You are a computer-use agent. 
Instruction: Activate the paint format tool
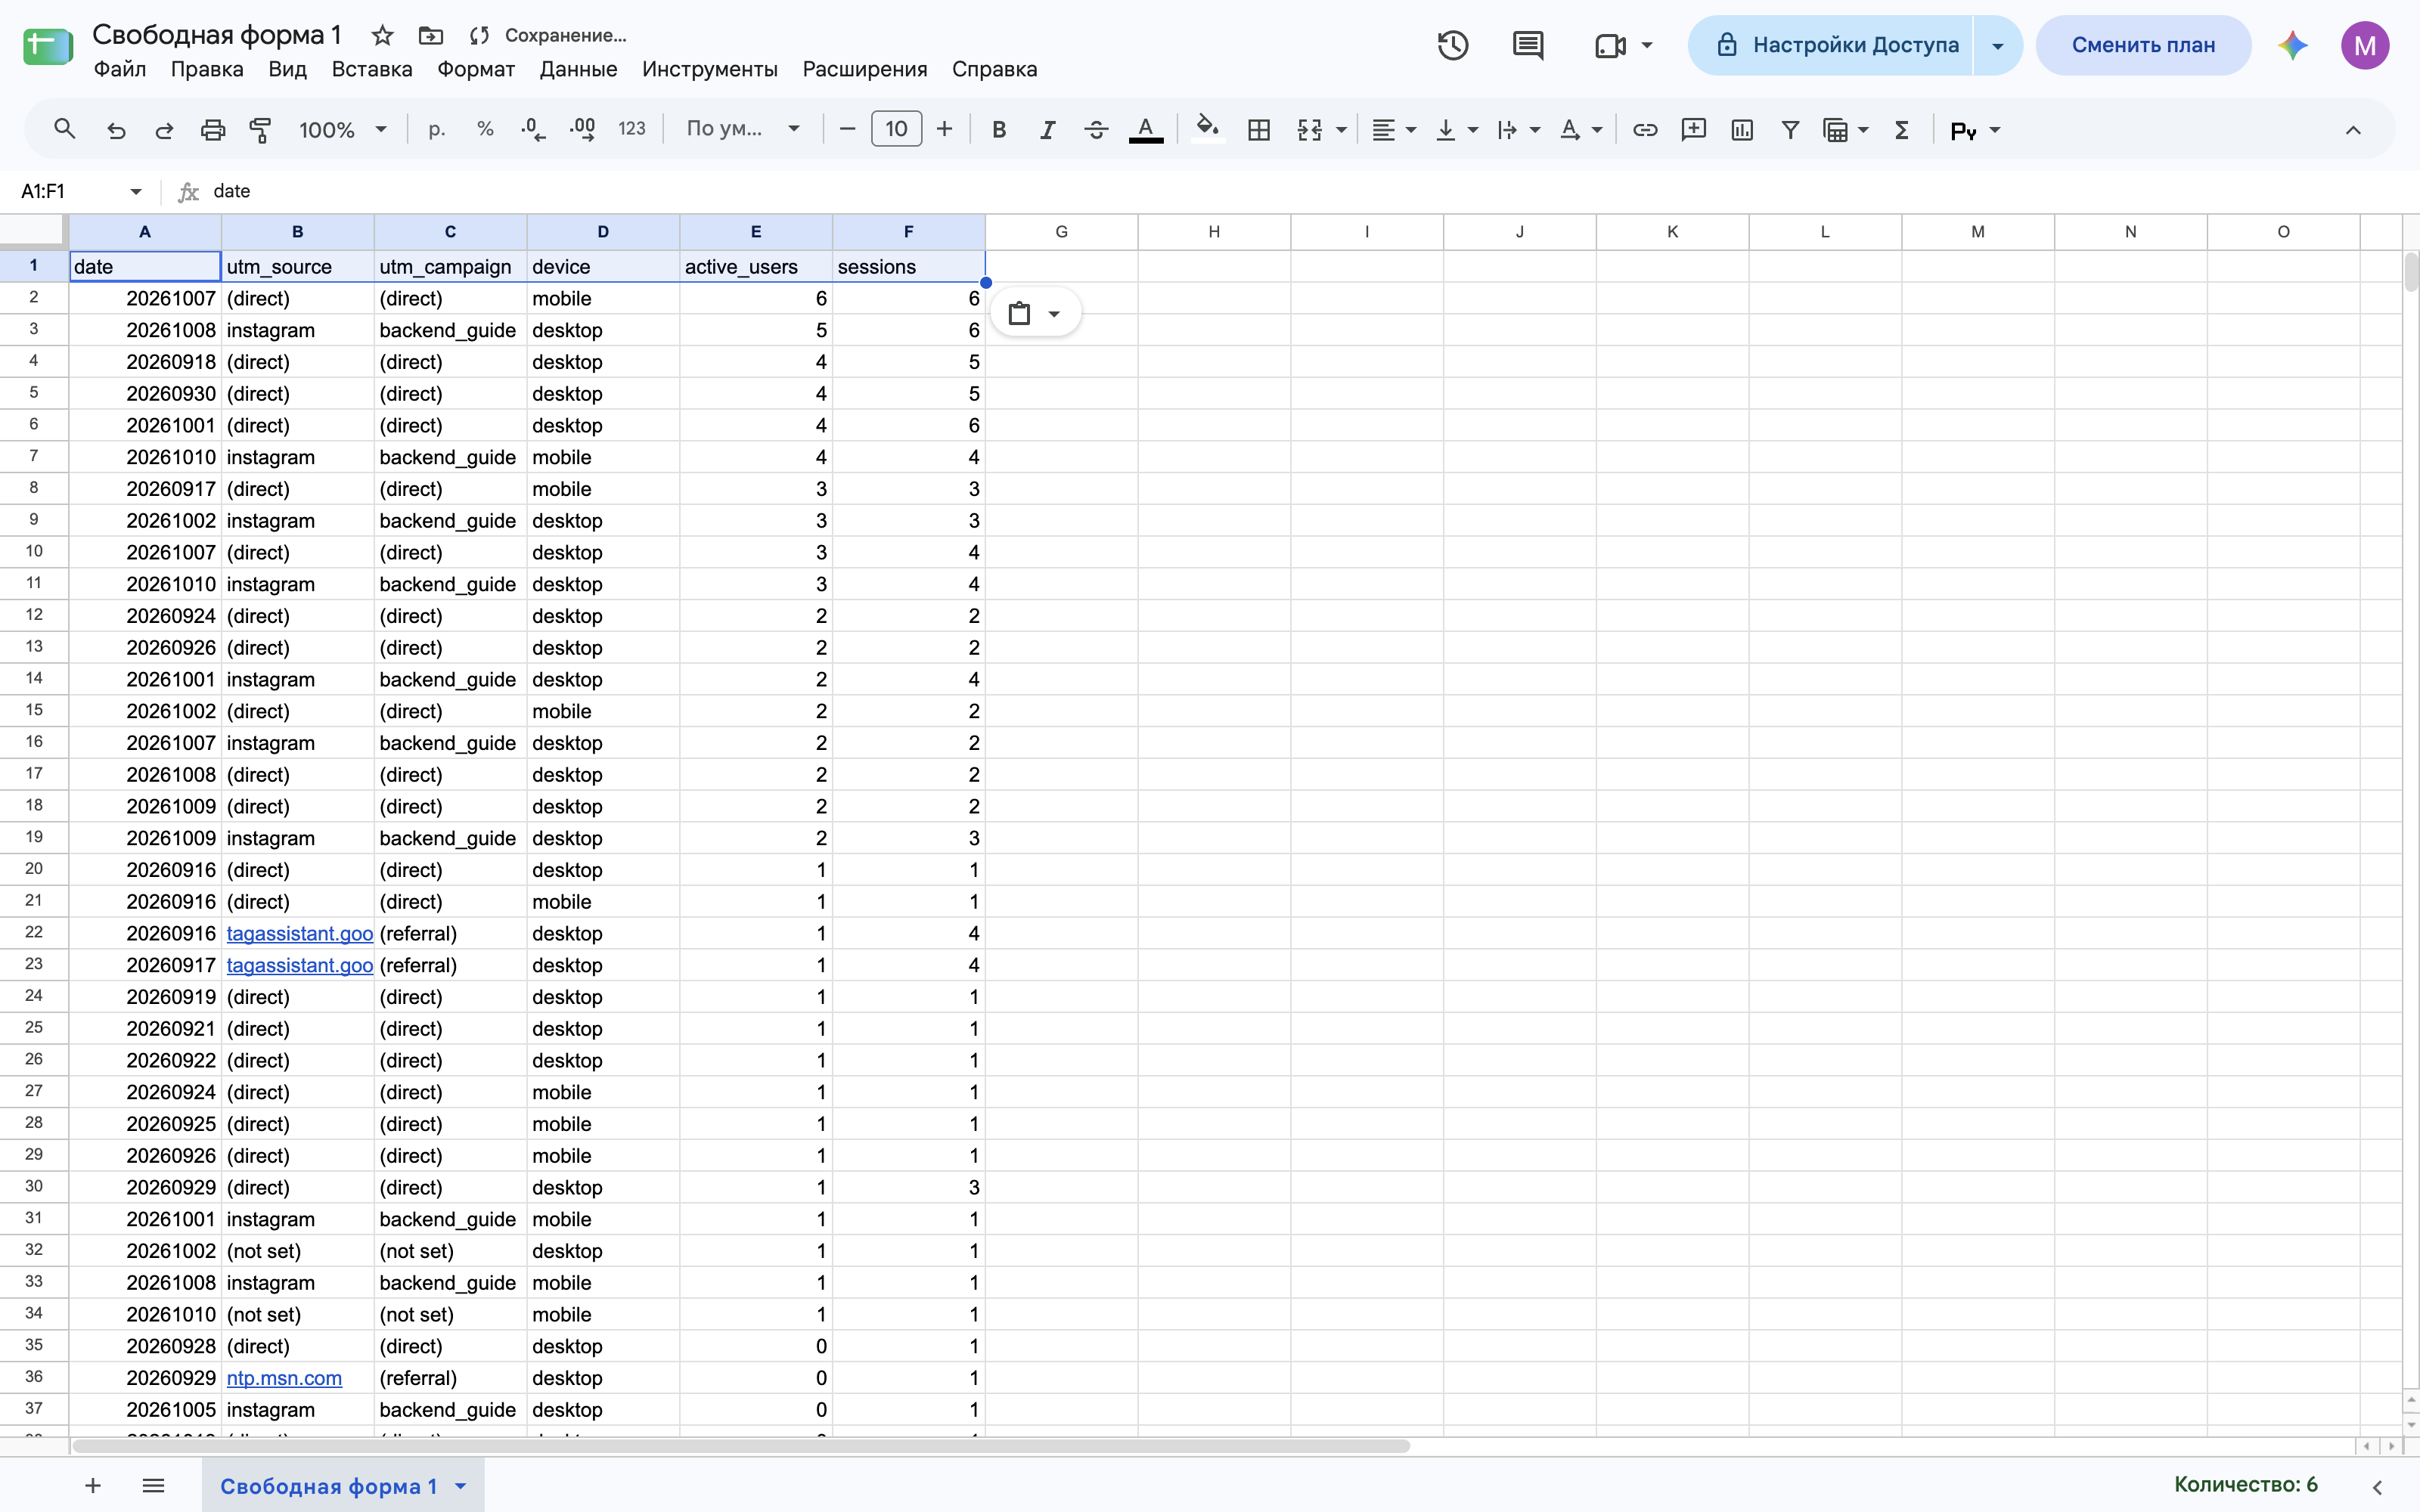[x=261, y=129]
